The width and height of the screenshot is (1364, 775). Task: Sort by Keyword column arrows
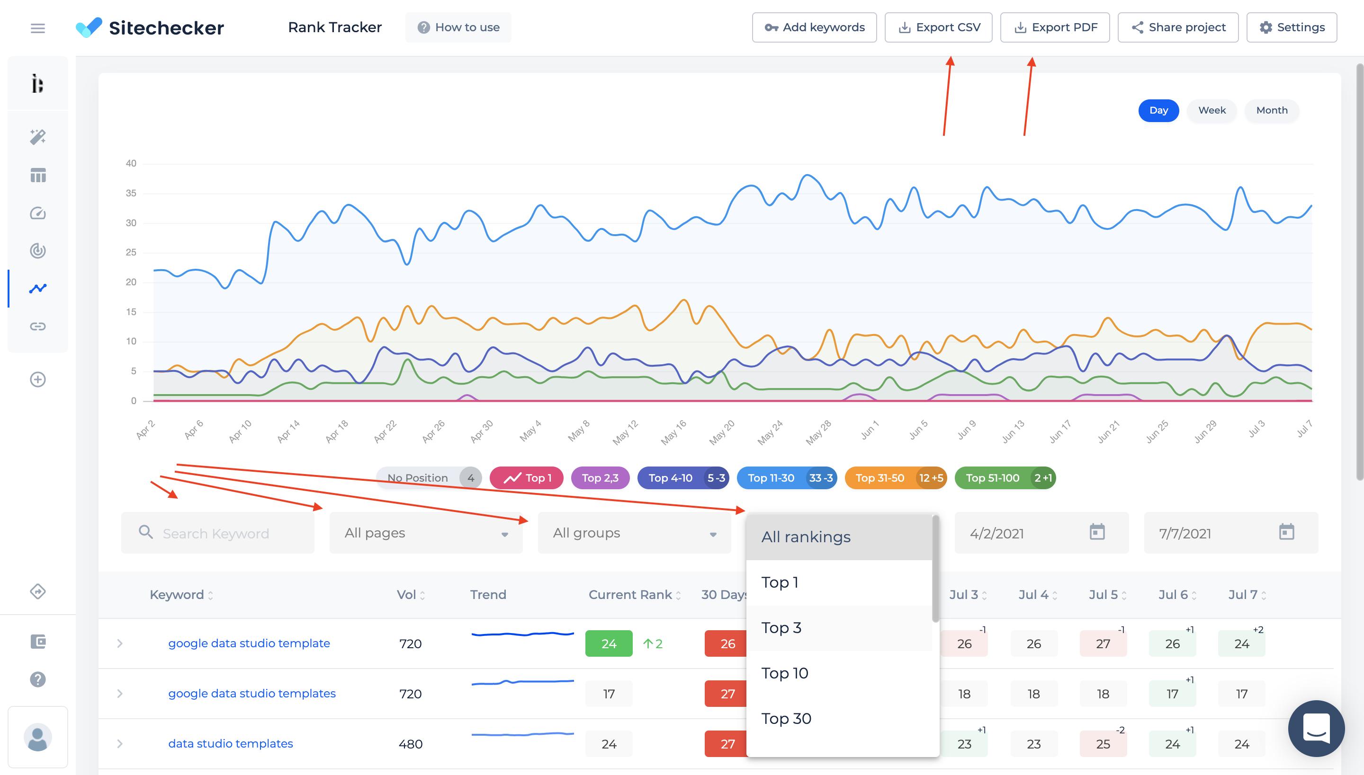210,596
